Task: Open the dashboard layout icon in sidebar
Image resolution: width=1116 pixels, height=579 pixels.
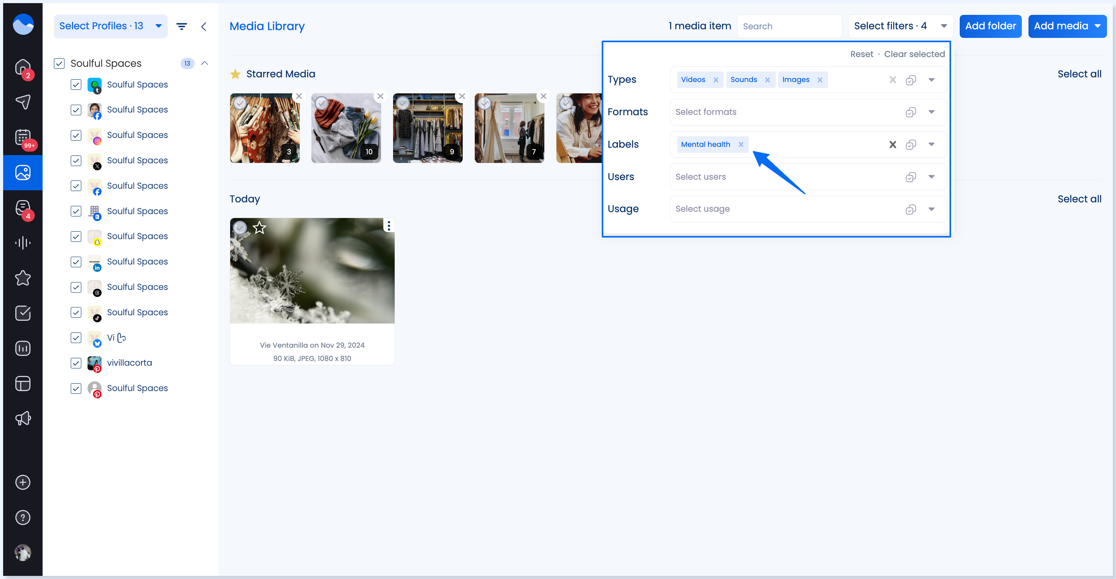Action: point(23,383)
